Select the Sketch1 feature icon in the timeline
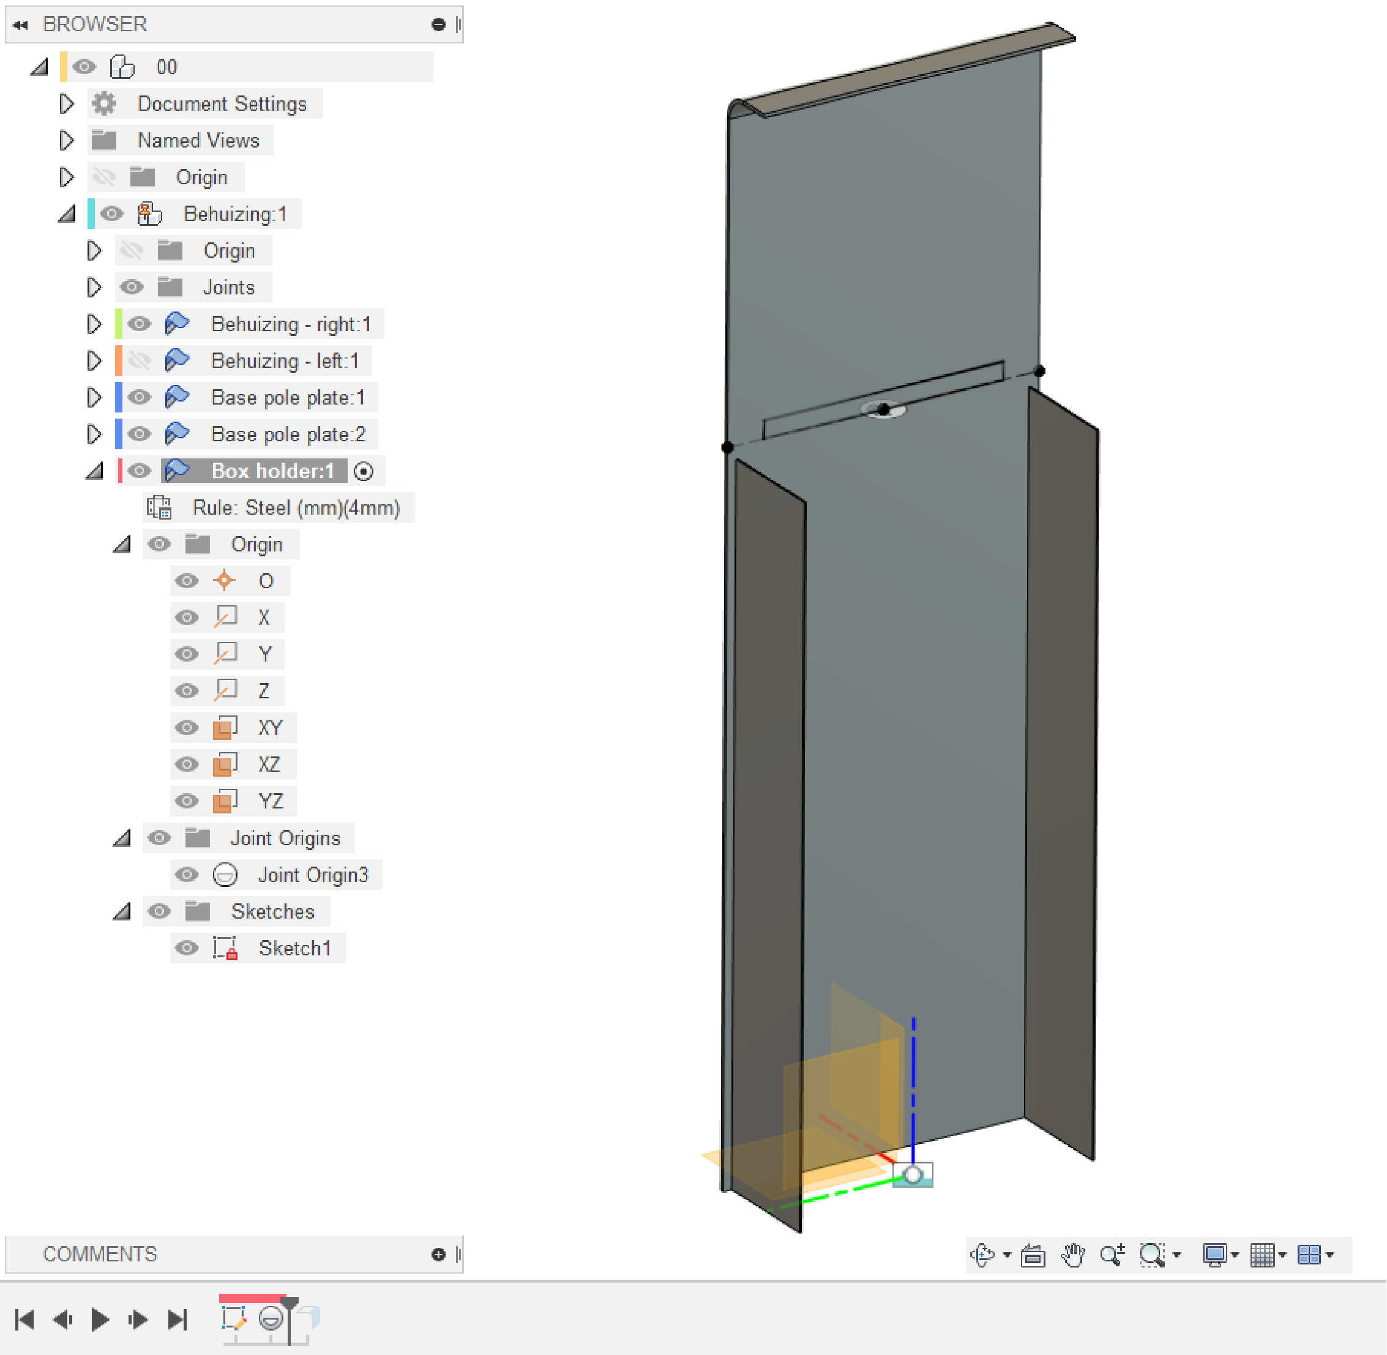The height and width of the screenshot is (1355, 1387). tap(235, 1320)
